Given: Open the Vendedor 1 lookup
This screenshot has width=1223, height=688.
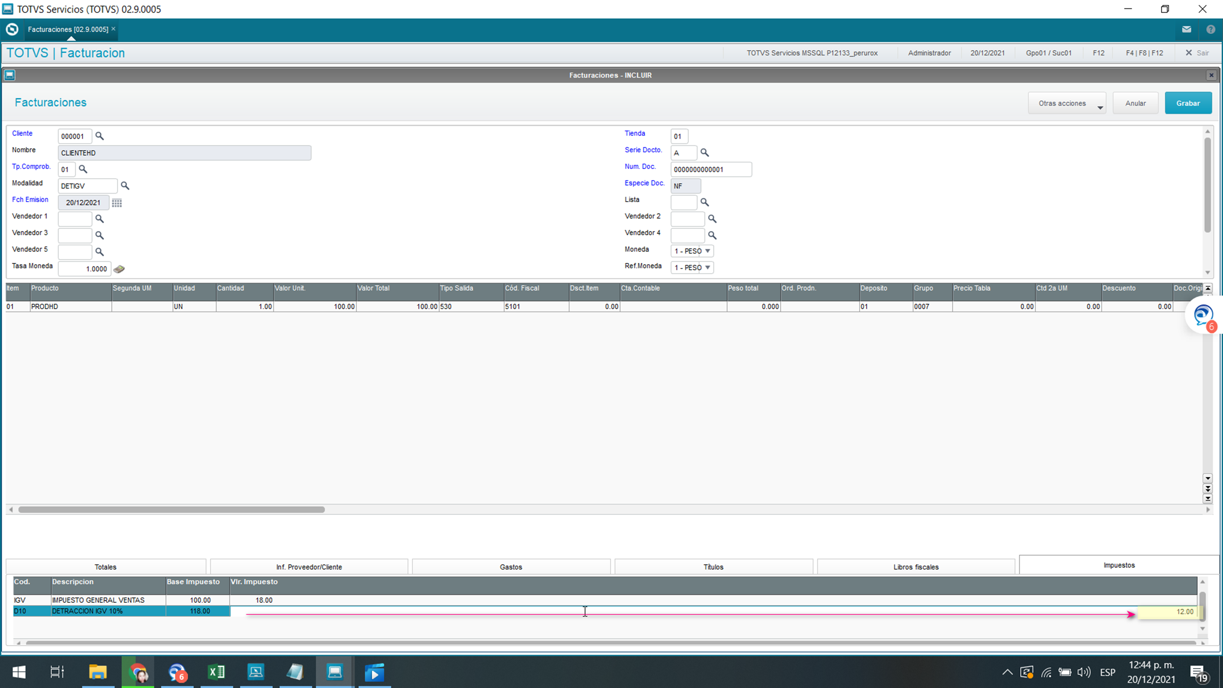Looking at the screenshot, I should (x=99, y=219).
